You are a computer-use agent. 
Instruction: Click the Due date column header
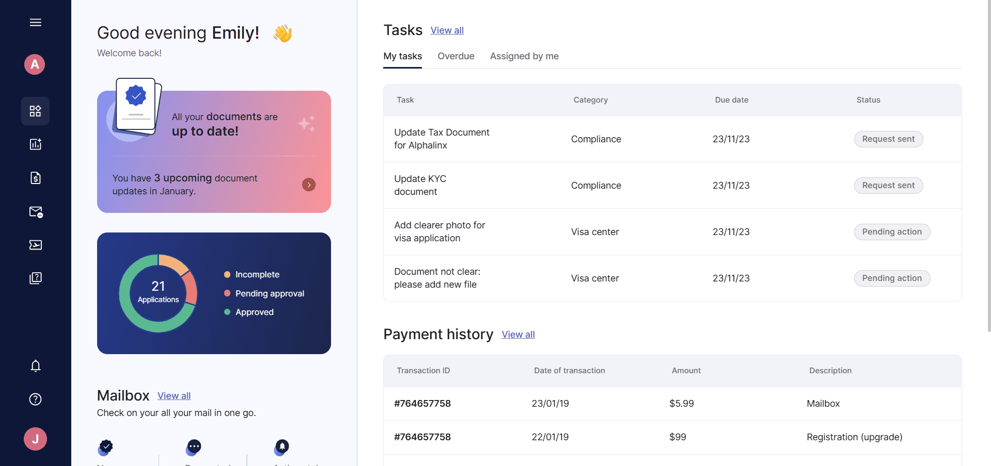731,100
